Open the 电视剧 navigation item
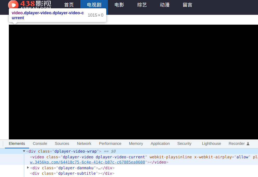Viewport: 258px width, 177px height. (x=94, y=5)
